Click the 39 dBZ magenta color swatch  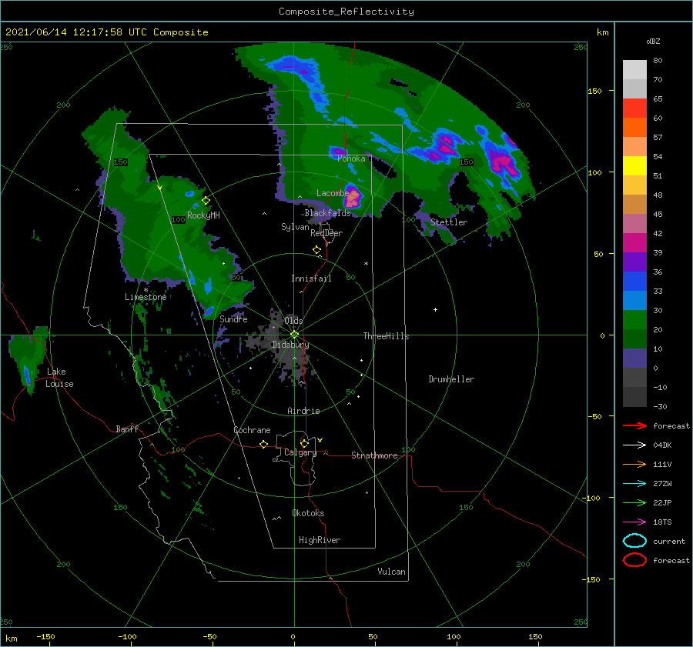(x=634, y=242)
